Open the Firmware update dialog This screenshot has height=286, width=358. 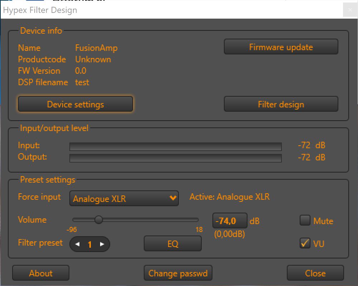(x=281, y=47)
